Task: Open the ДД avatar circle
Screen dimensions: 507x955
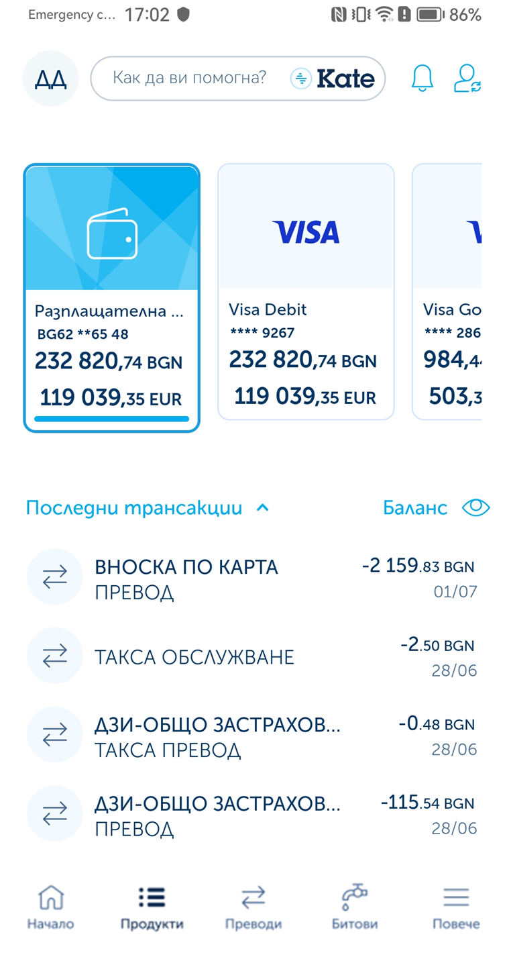Action: (x=51, y=79)
